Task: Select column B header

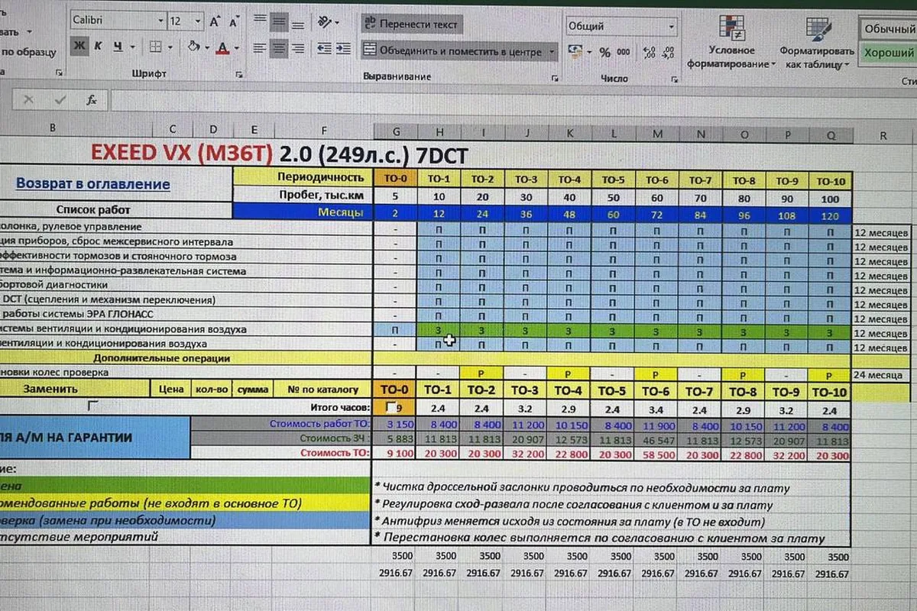Action: pyautogui.click(x=53, y=128)
